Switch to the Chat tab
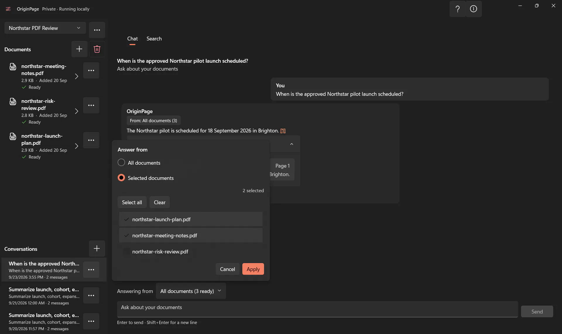This screenshot has width=562, height=334. [x=132, y=39]
